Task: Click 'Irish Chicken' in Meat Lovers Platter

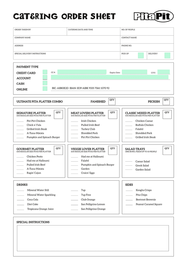Action: tap(89, 121)
